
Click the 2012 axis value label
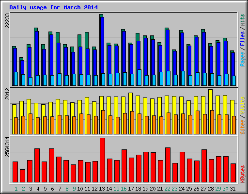pos(7,94)
